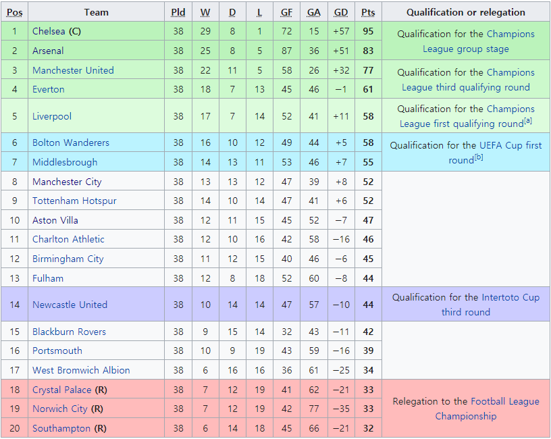Open the Blackburn Rovers link
Image resolution: width=551 pixels, height=439 pixels.
coord(69,332)
